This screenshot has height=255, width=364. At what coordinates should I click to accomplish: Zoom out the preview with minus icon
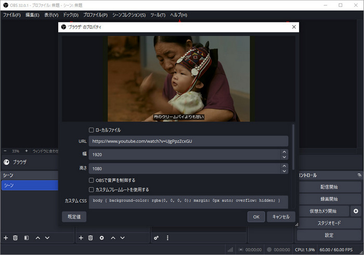pyautogui.click(x=5, y=151)
